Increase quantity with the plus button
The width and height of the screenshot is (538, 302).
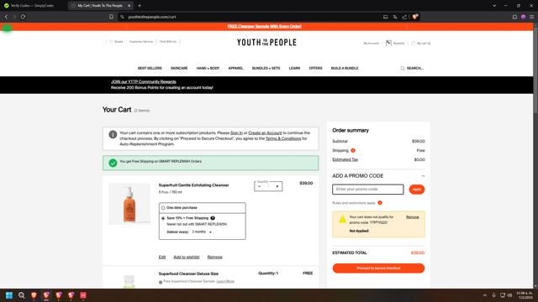(277, 186)
